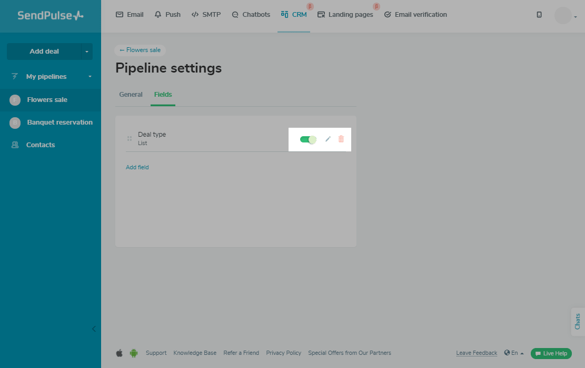Viewport: 585px width, 368px height.
Task: Click the mobile device icon in top bar
Action: 539,15
